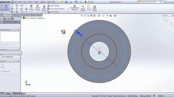Image resolution: width=174 pixels, height=97 pixels.
Task: Switch to the DimXpert tab
Action: pos(24,15)
